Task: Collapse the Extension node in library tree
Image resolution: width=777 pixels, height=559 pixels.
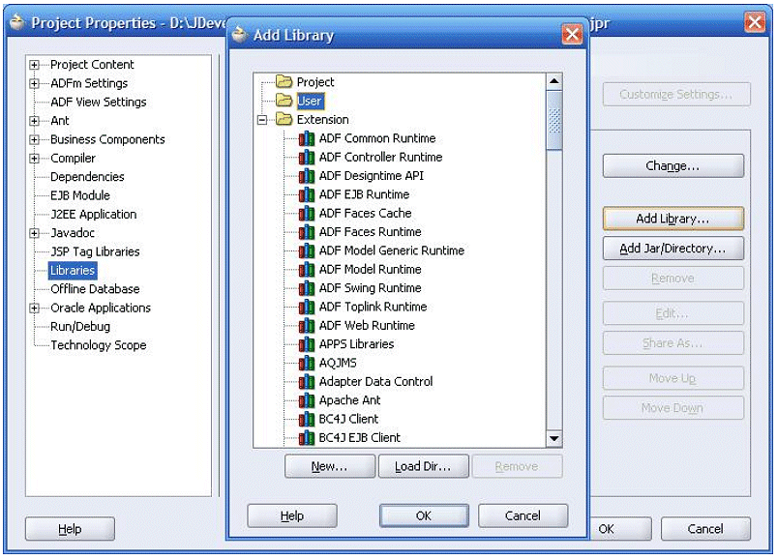Action: (262, 120)
